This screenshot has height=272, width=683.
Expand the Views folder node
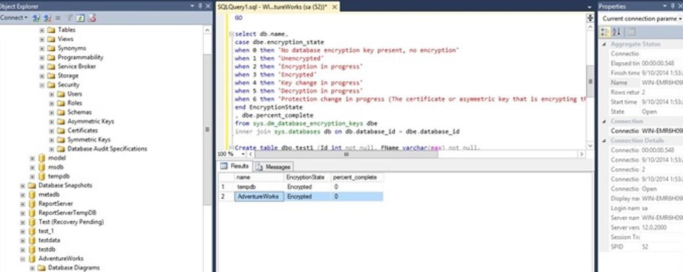tap(42, 39)
